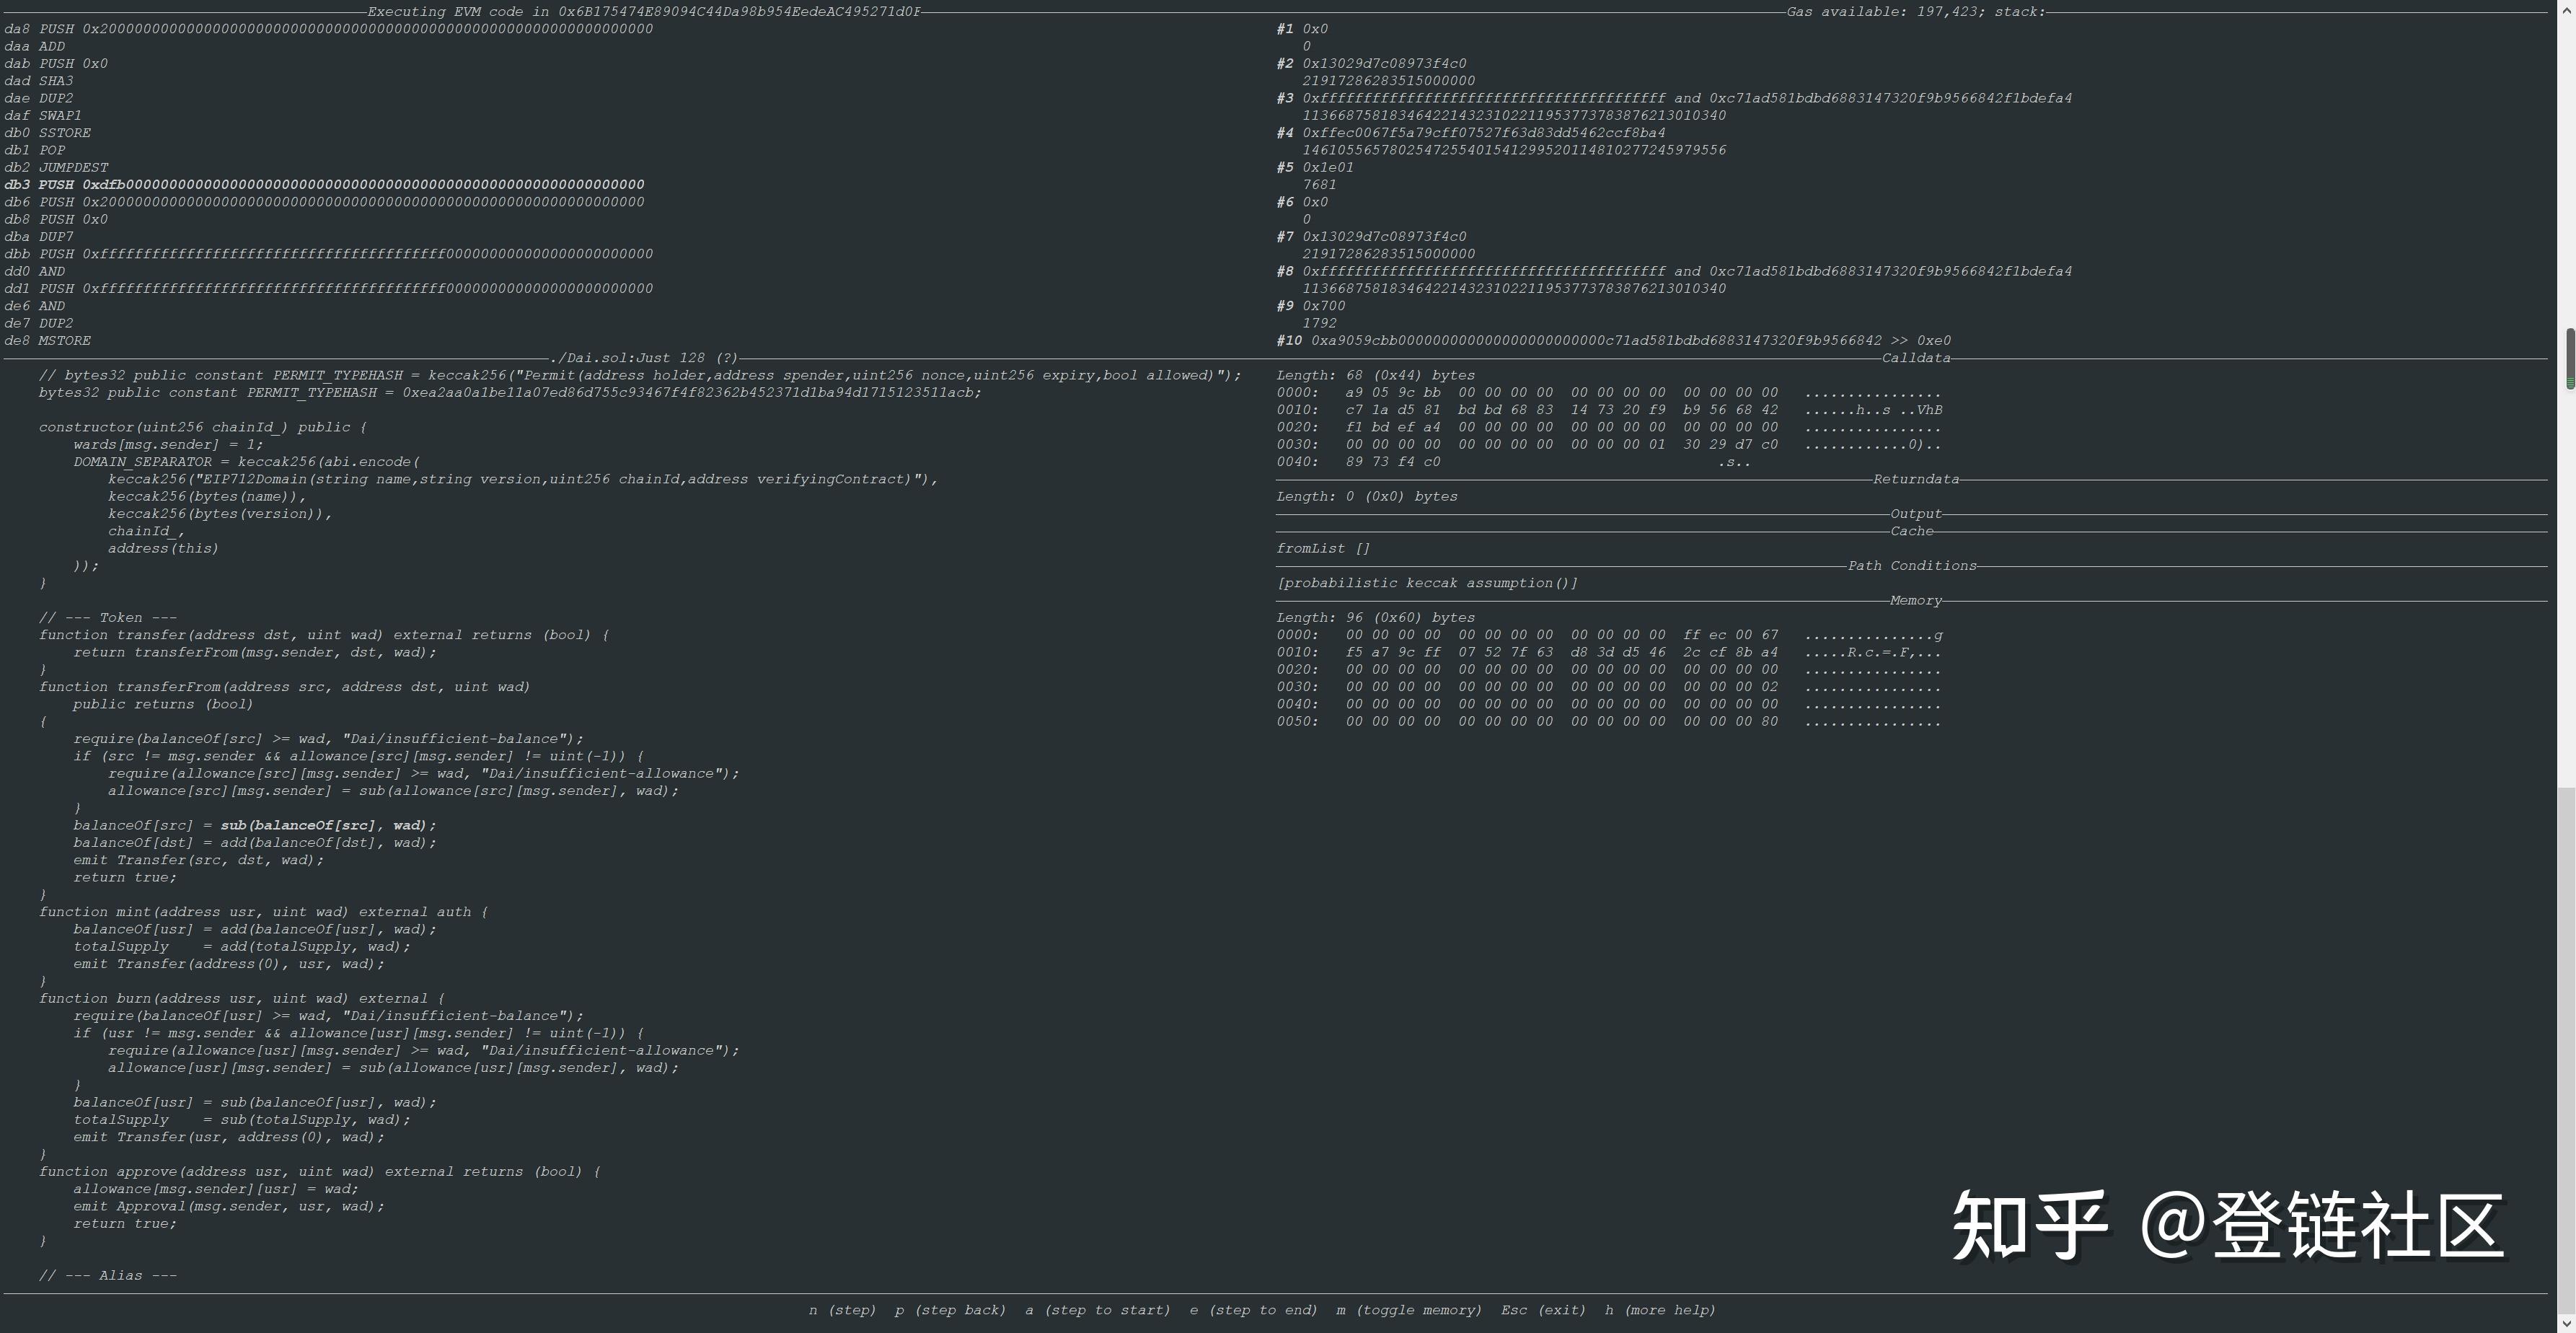Click the 'Gas available: 197,423; stack:' header
Screen dimensions: 2576x1333
pos(1916,12)
